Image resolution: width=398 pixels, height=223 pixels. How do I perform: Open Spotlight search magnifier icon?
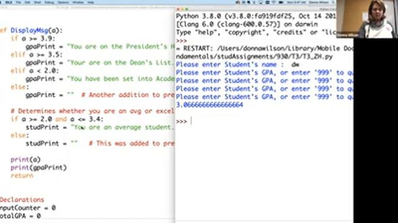pos(333,2)
